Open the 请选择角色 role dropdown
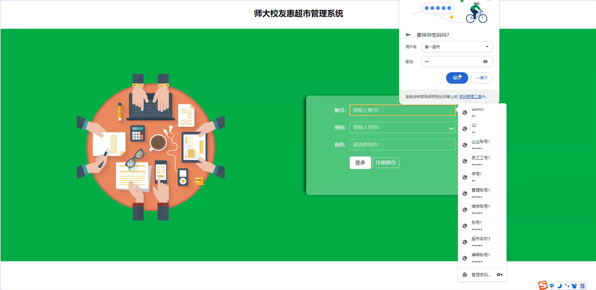The width and height of the screenshot is (596, 290). point(402,145)
